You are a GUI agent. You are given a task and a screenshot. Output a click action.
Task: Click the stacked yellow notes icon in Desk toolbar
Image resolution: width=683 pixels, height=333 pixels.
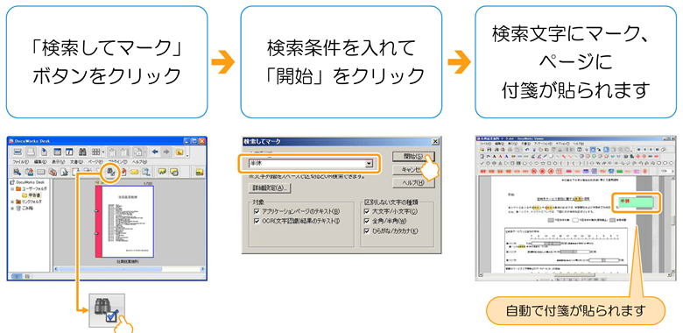174,172
